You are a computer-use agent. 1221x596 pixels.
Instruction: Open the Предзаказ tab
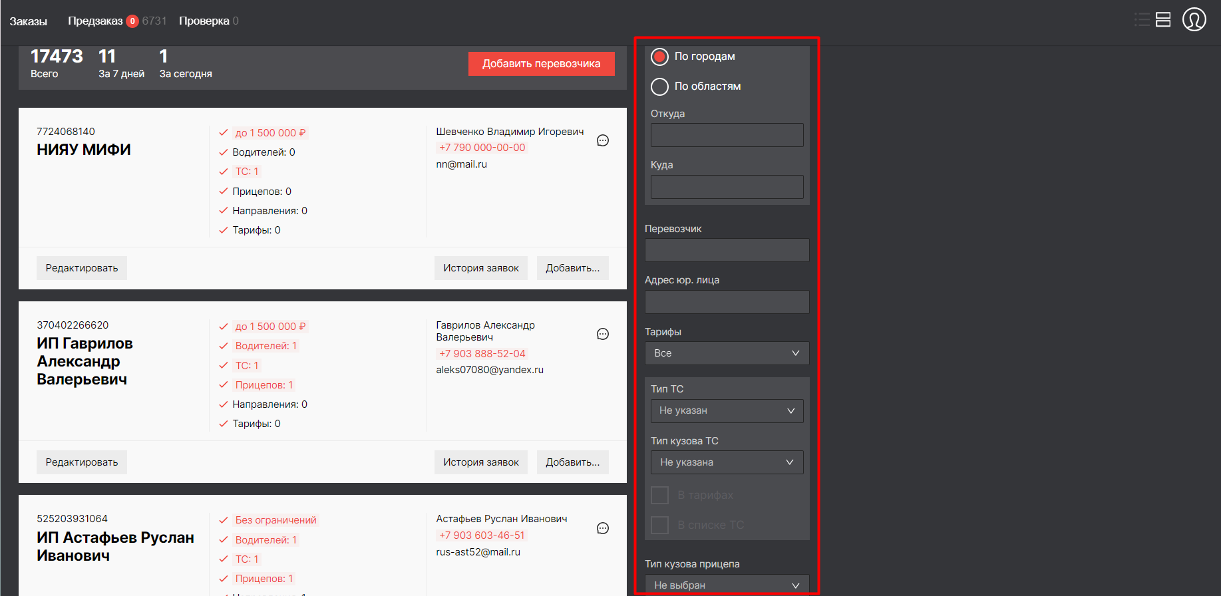[95, 21]
